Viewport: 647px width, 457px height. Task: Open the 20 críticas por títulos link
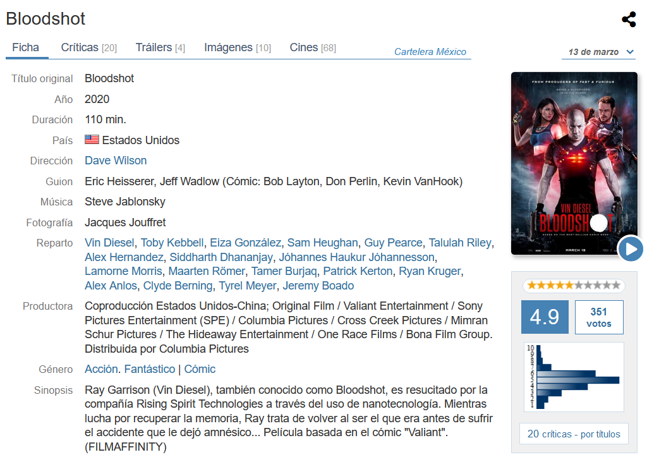tap(574, 434)
